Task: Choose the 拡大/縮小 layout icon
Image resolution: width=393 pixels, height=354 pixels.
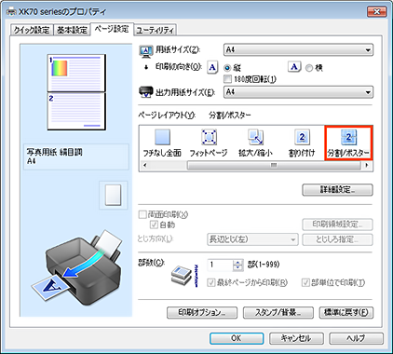Action: 255,137
